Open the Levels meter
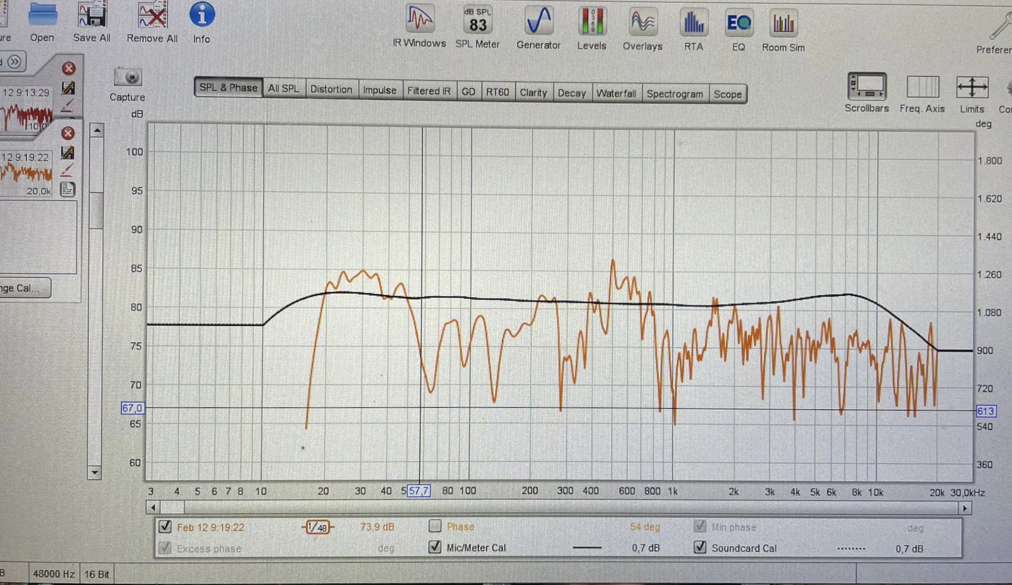 click(x=591, y=28)
